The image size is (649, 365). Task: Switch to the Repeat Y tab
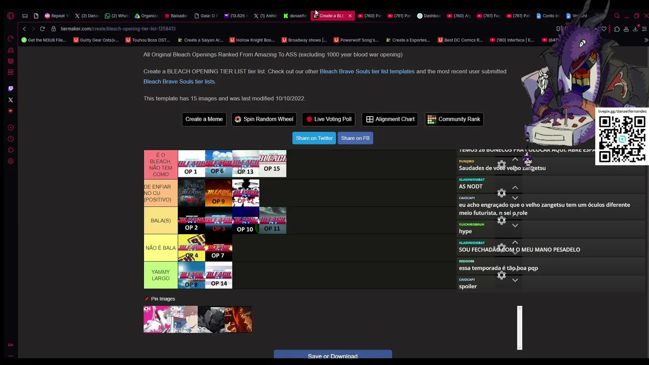56,16
